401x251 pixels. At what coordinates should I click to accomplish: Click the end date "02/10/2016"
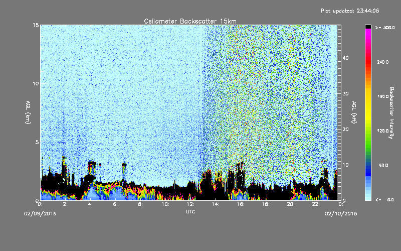341,214
